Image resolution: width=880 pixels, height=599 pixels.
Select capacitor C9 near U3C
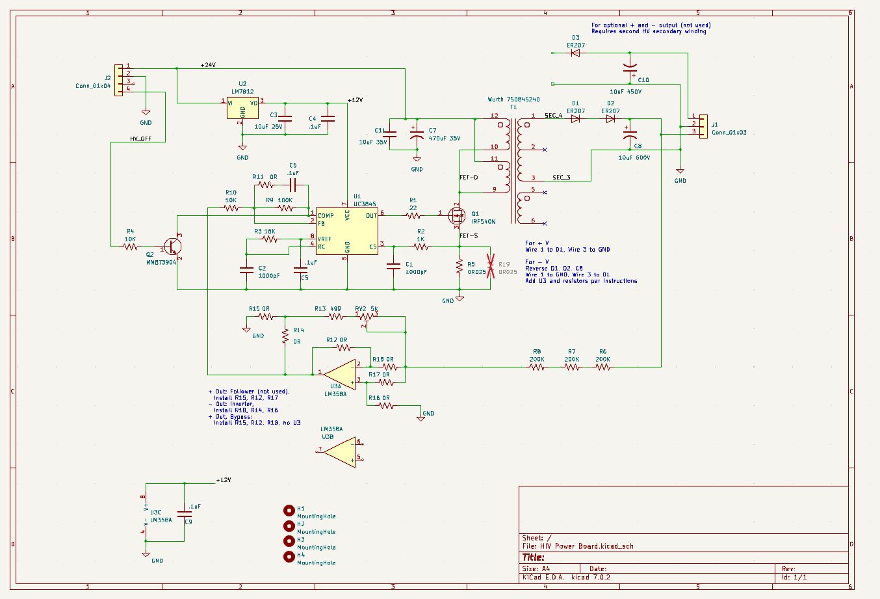(x=184, y=514)
